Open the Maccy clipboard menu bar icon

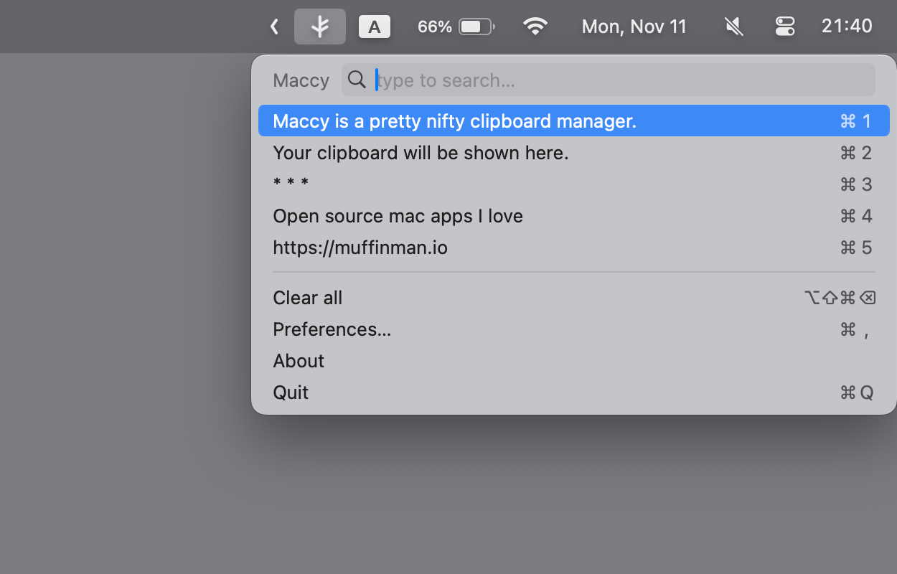point(320,27)
